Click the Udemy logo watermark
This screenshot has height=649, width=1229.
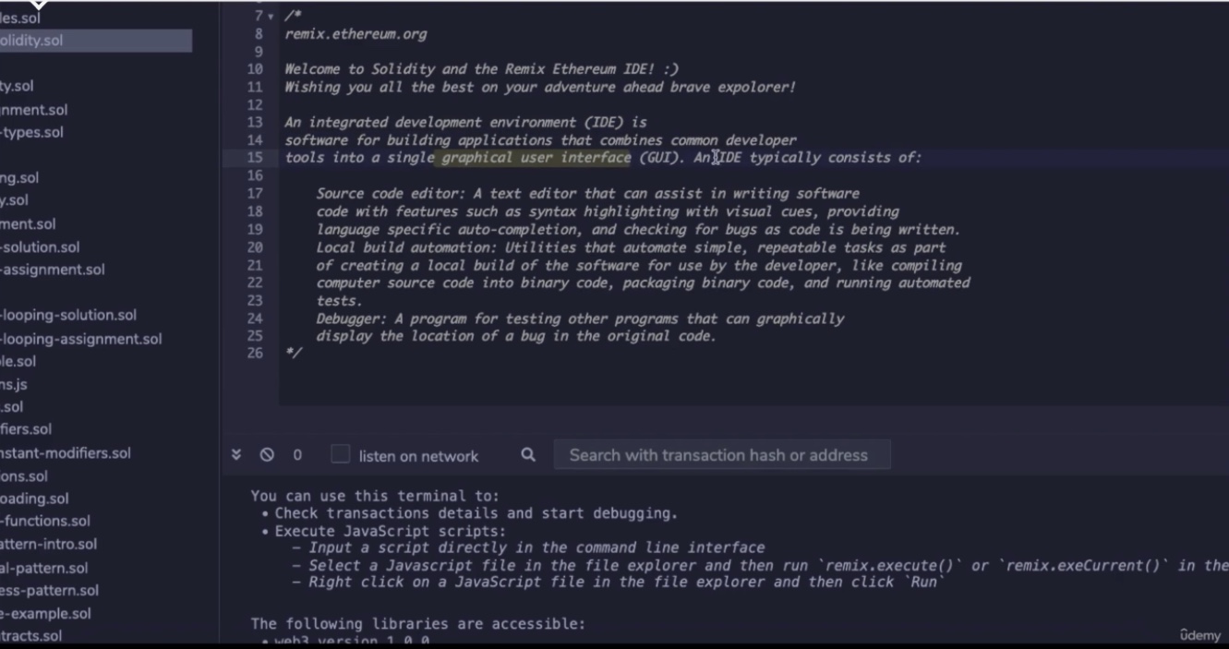(1199, 635)
